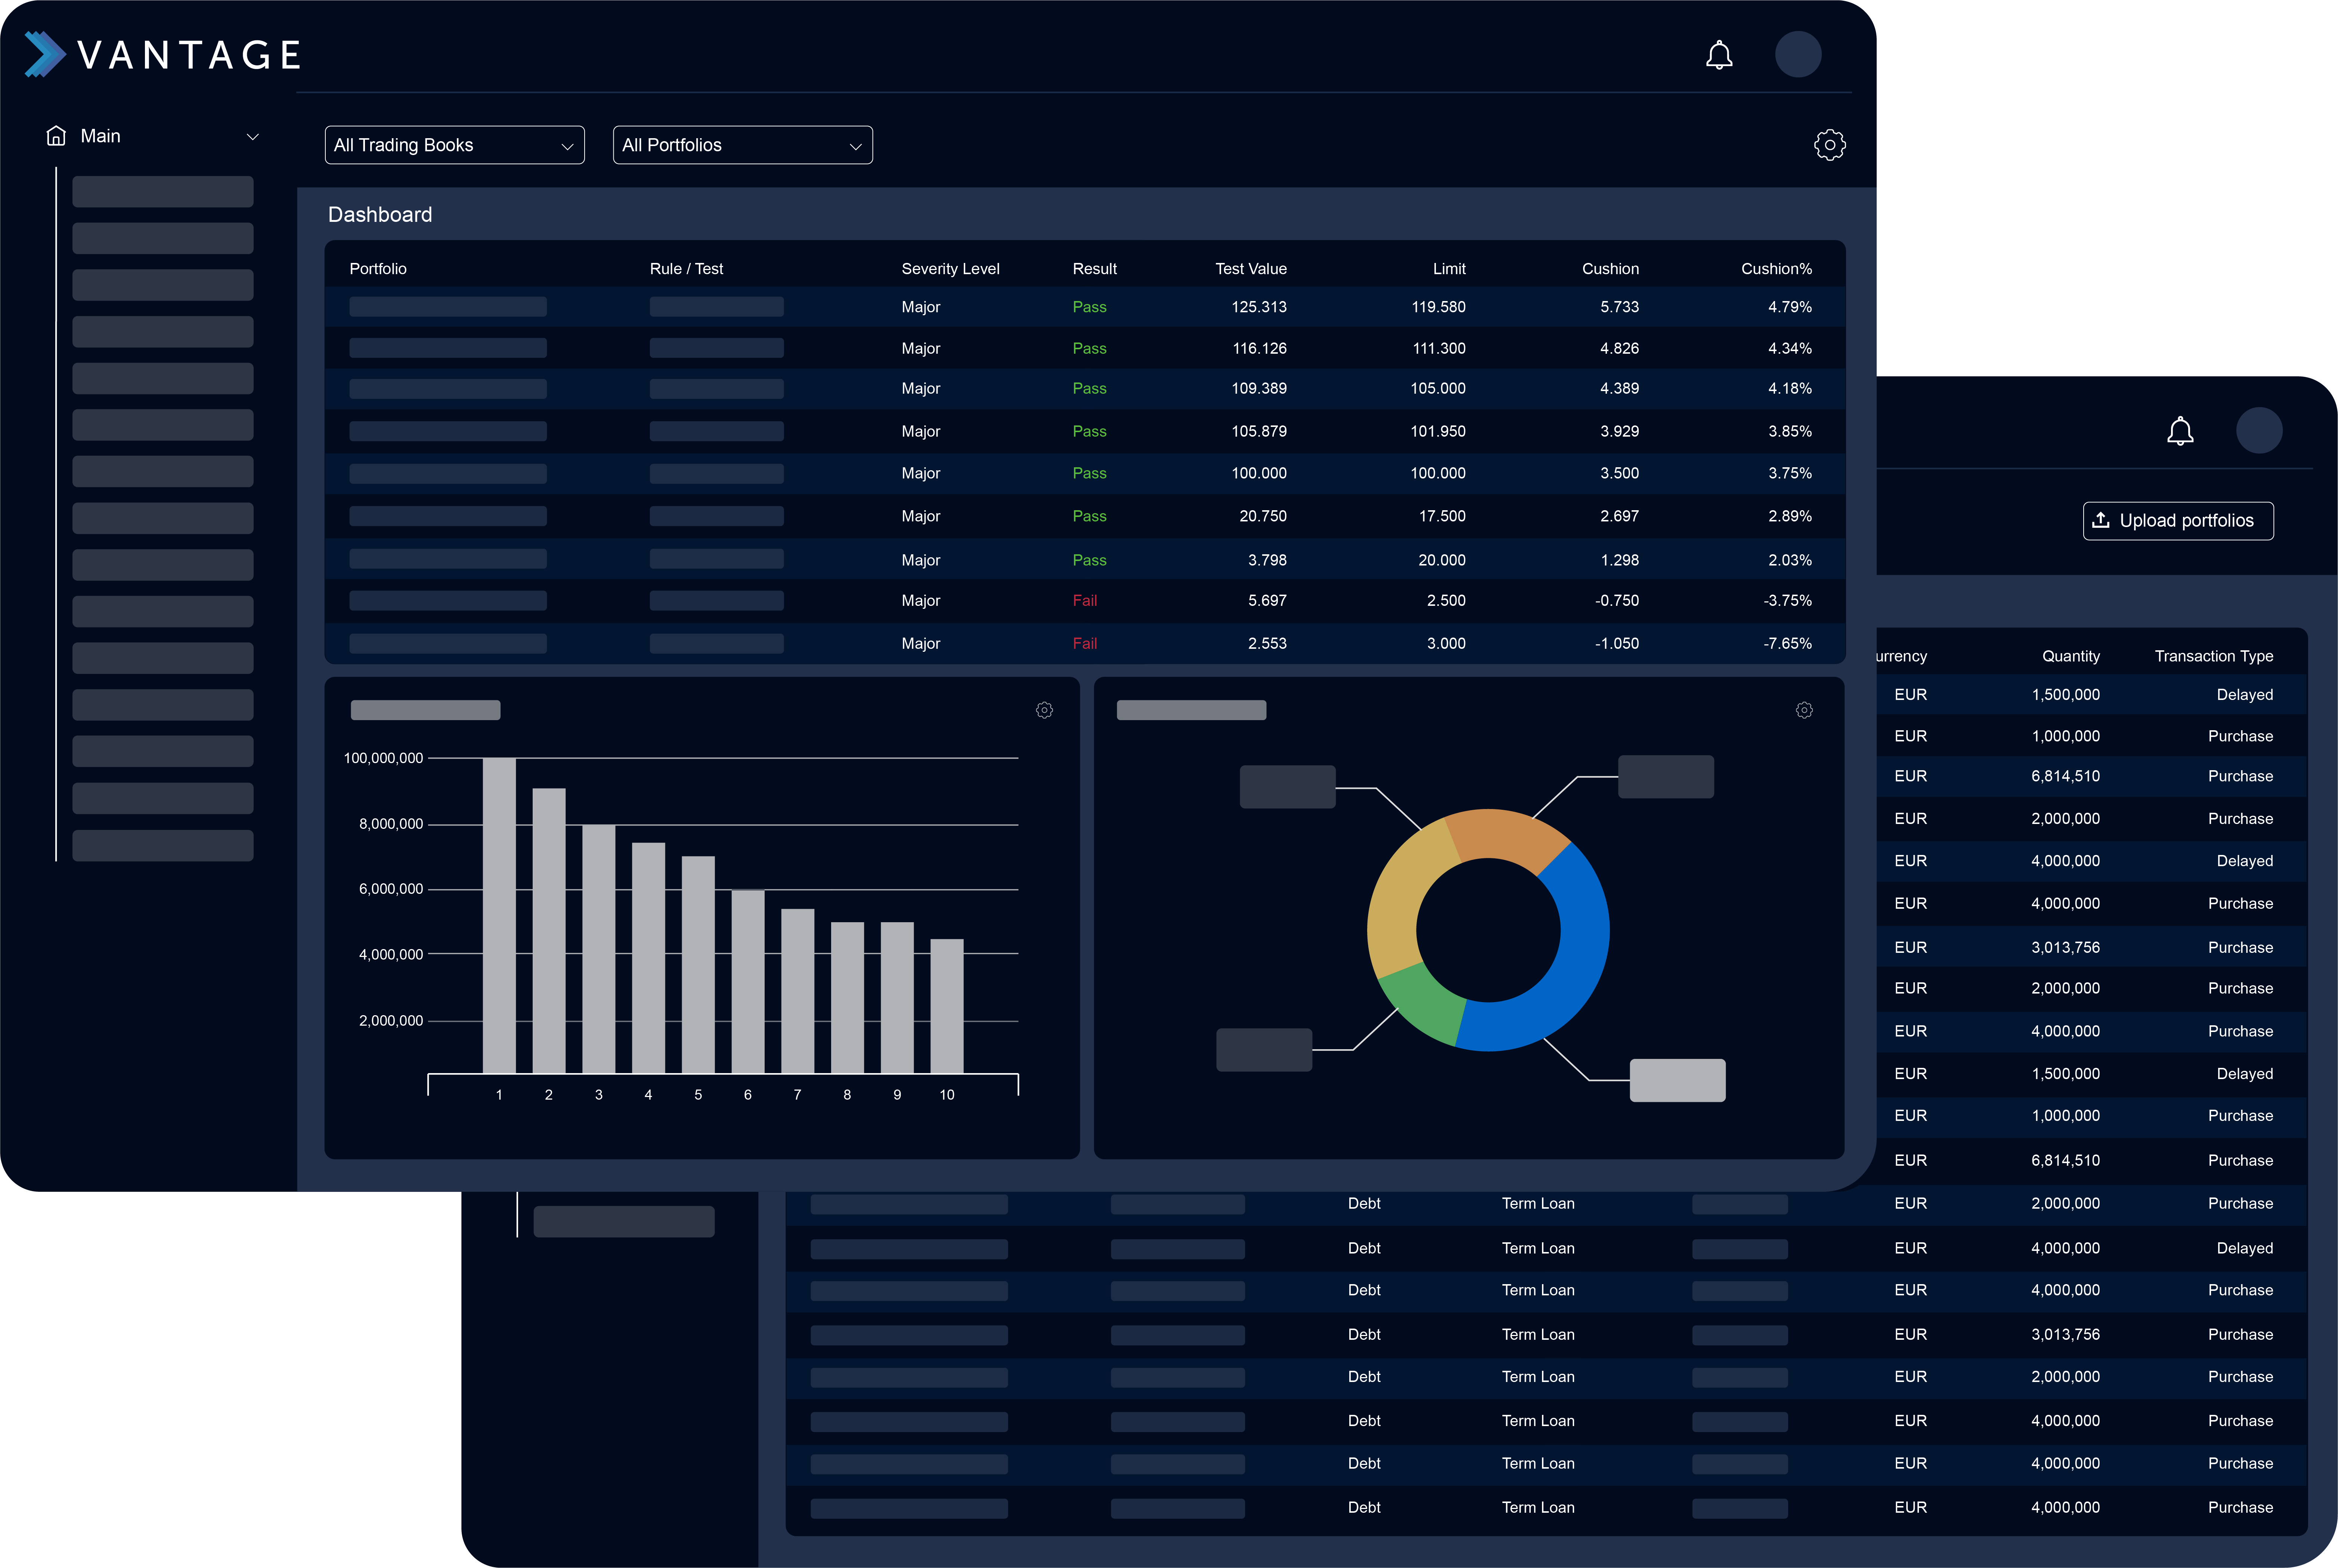The height and width of the screenshot is (1568, 2338).
Task: Open user avatar in front Dashboard window
Action: 1797,54
